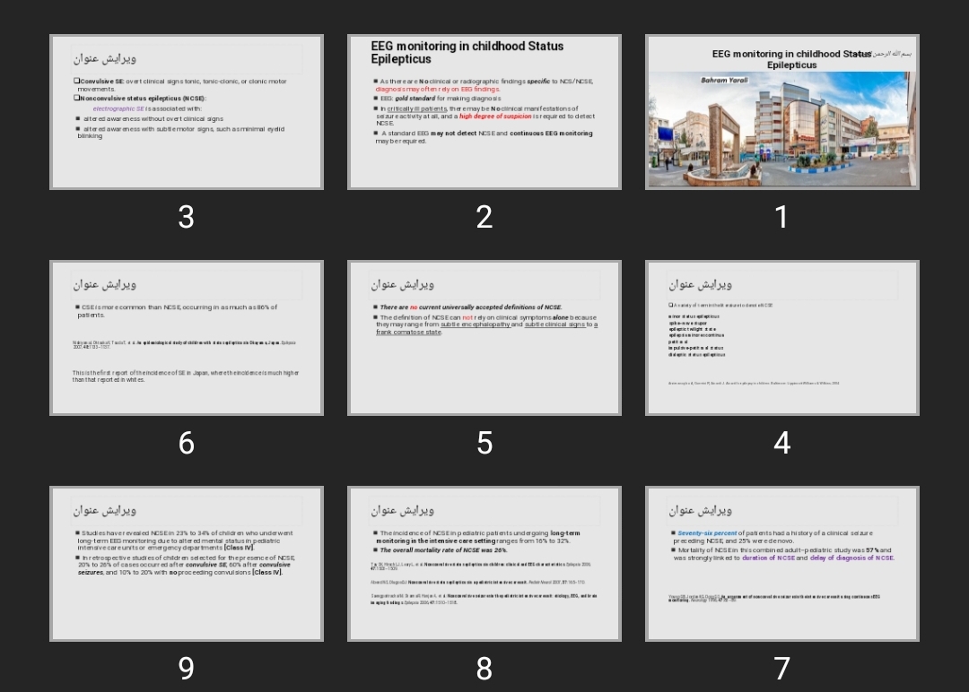This screenshot has height=692, width=969.
Task: Click the Bahram Yarali author name on slide 1
Action: (x=724, y=81)
